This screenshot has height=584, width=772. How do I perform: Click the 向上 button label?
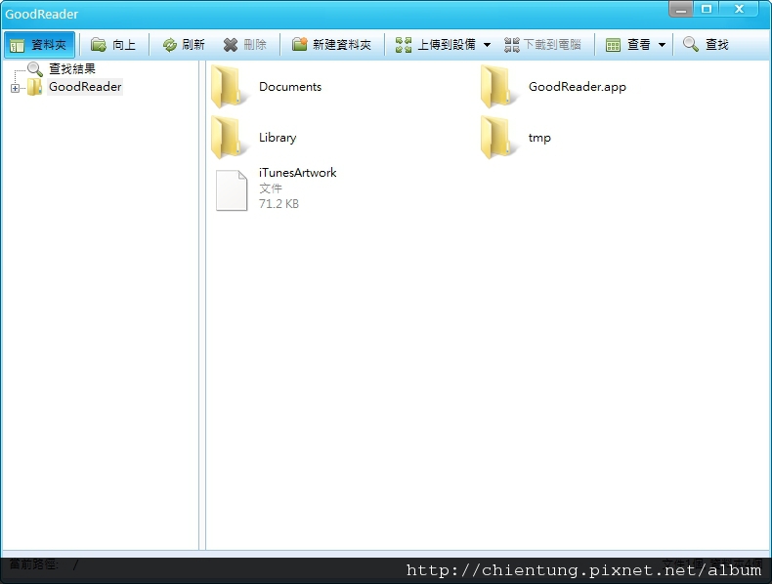tap(123, 45)
